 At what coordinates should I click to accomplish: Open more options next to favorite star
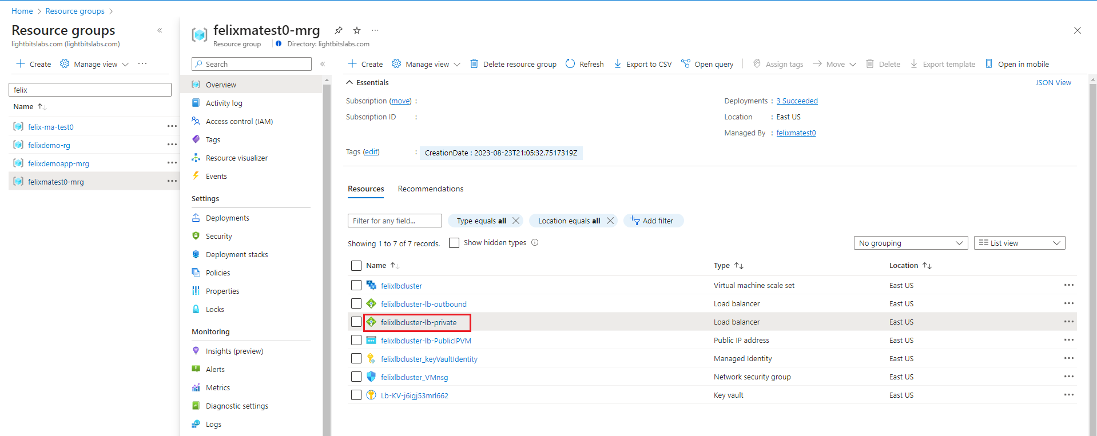pyautogui.click(x=375, y=30)
